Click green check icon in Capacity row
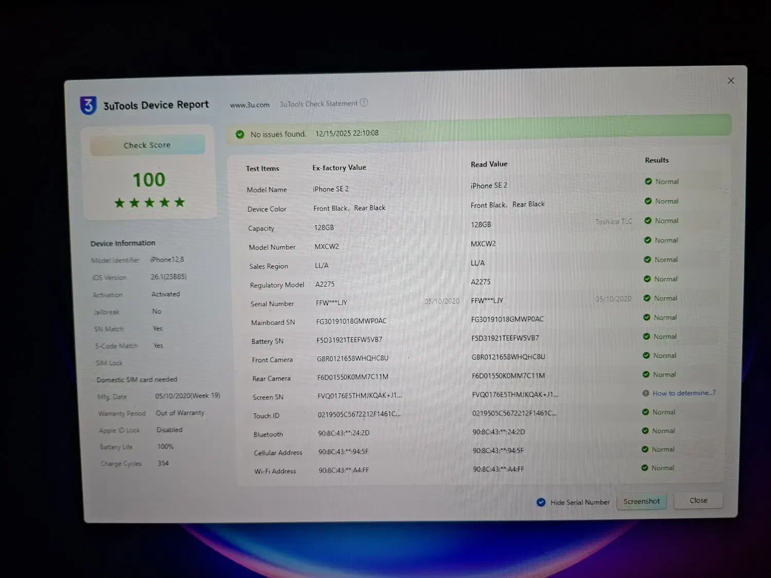771x578 pixels. pyautogui.click(x=648, y=220)
